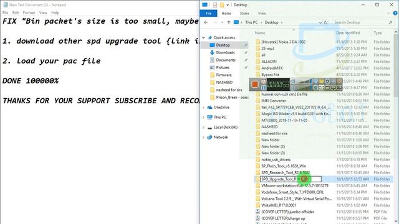Viewport: 399px width, 224px height.
Task: Select SPD_Research_Tool folder
Action: (x=286, y=173)
